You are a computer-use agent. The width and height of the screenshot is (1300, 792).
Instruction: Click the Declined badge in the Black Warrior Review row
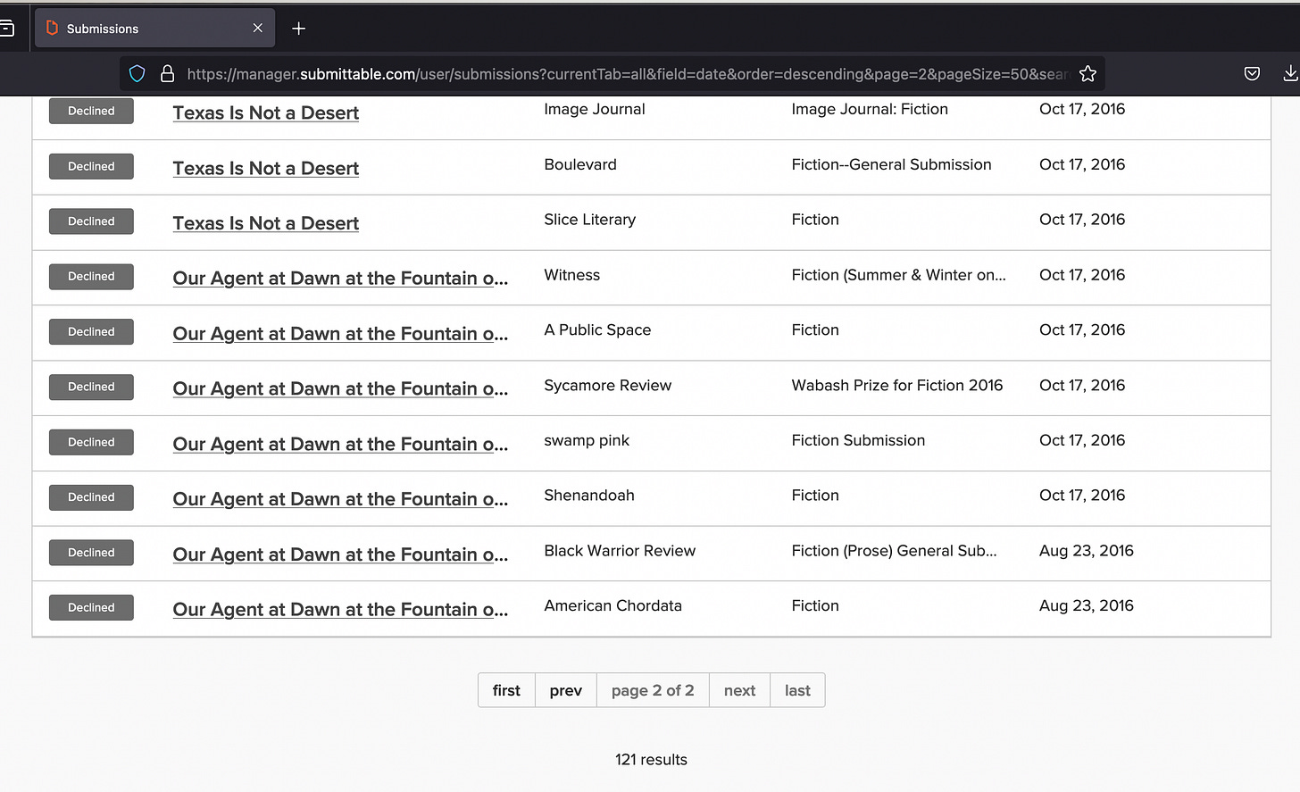[91, 553]
